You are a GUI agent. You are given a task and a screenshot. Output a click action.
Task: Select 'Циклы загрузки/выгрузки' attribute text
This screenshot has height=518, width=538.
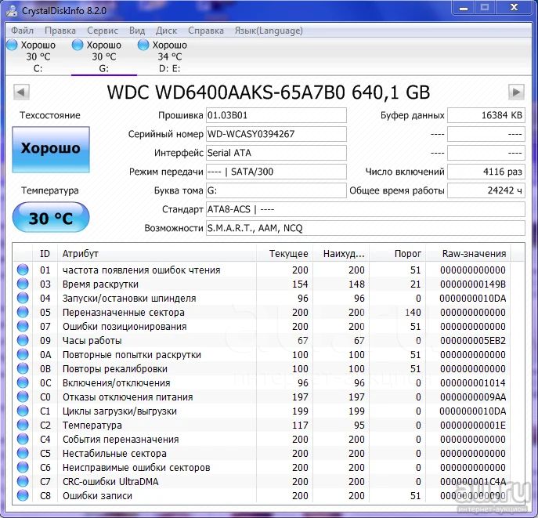(119, 411)
